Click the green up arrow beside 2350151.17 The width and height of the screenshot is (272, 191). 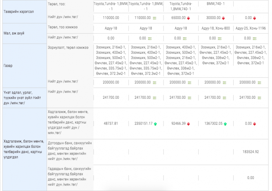pos(155,124)
